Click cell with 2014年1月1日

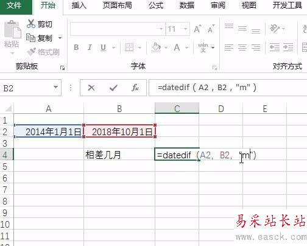pyautogui.click(x=49, y=132)
